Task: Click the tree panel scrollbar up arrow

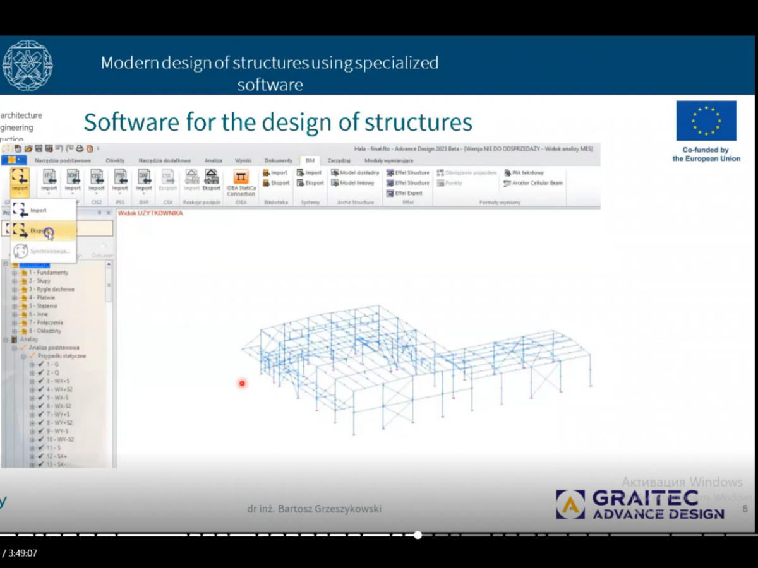Action: pyautogui.click(x=109, y=264)
